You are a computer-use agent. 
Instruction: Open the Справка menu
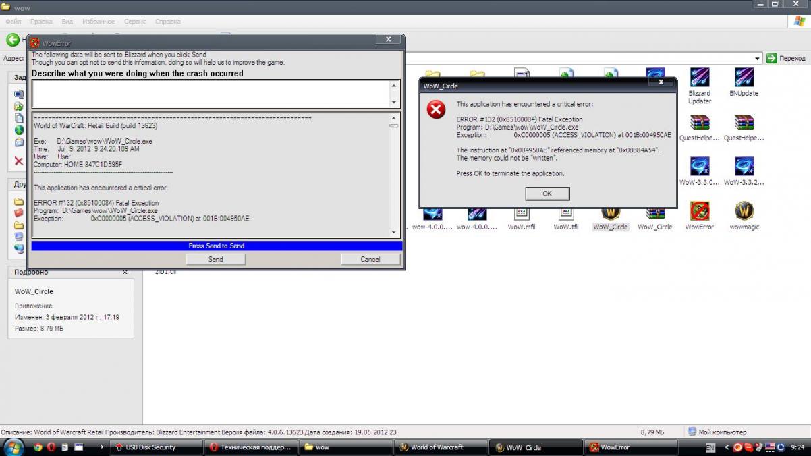tap(167, 22)
